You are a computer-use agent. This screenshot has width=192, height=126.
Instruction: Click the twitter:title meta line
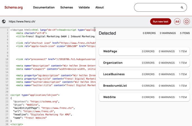pyautogui.click(x=56, y=85)
